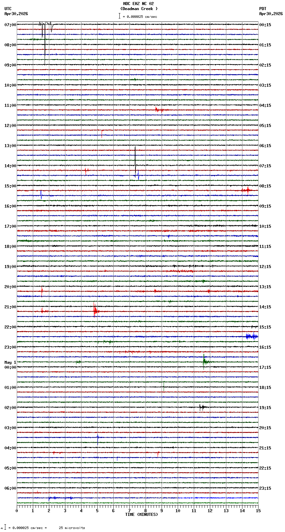
Task: Click the 0 minute axis tick label
Action: click(x=17, y=511)
